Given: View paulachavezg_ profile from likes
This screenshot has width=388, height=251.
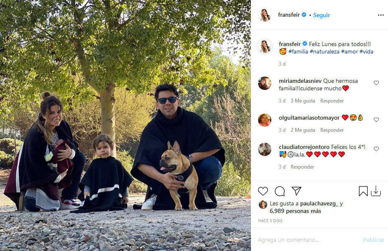Looking at the screenshot, I should (319, 203).
